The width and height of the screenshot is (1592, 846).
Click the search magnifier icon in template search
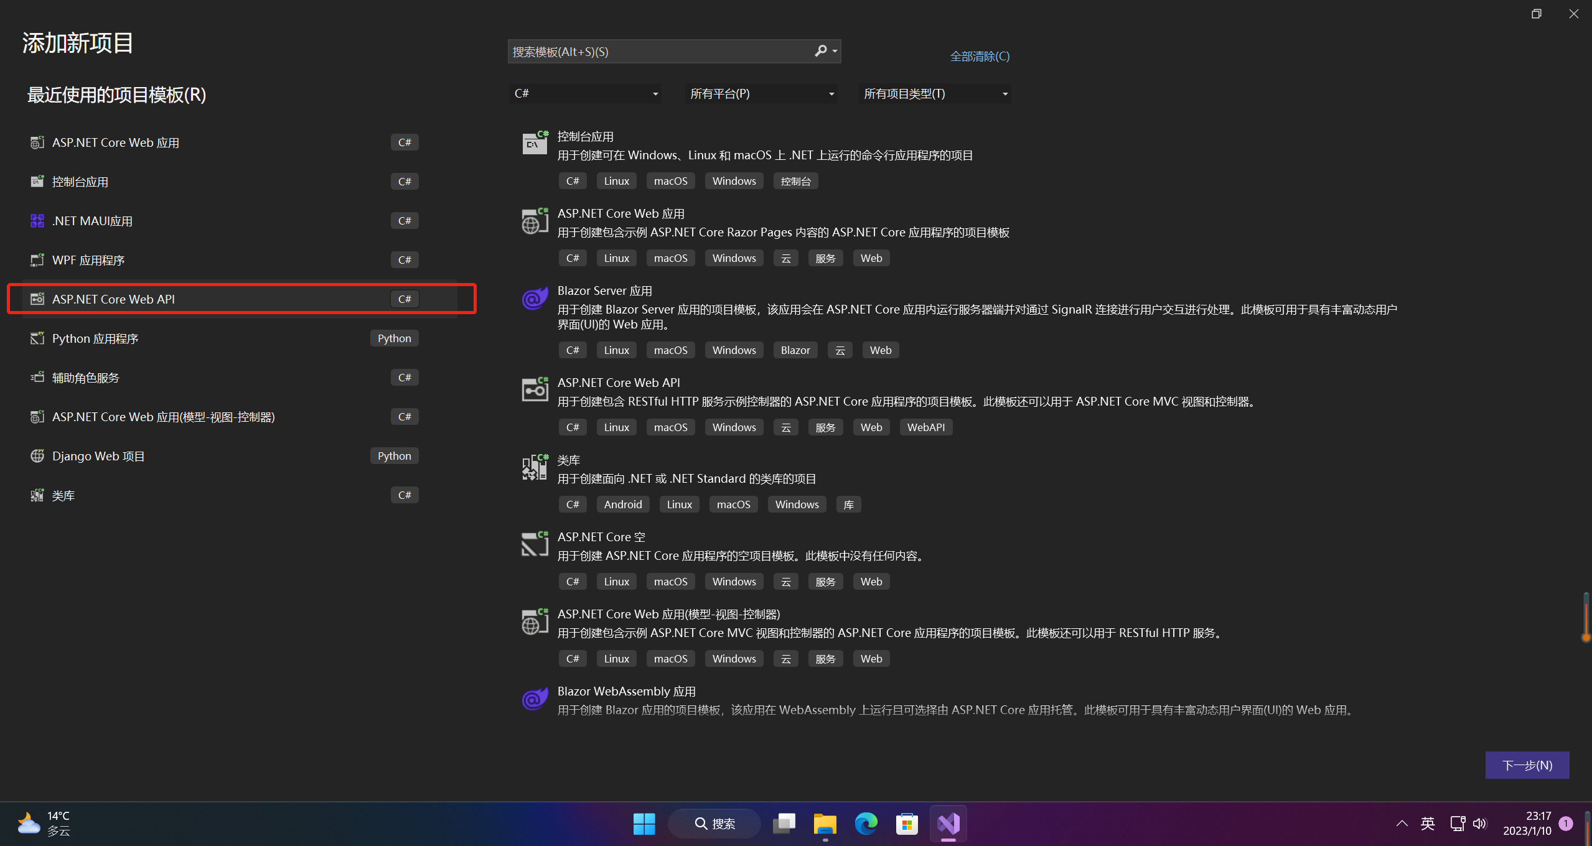click(x=821, y=52)
